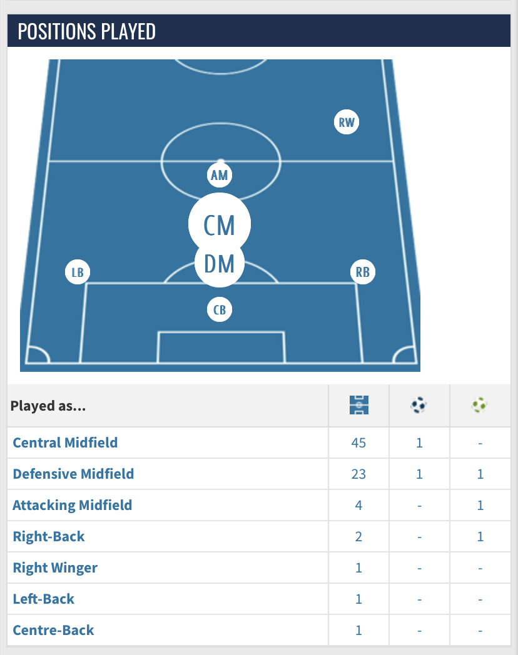Click the 23 appearances for Defensive Midfield
Viewport: 518px width, 655px height.
point(358,474)
